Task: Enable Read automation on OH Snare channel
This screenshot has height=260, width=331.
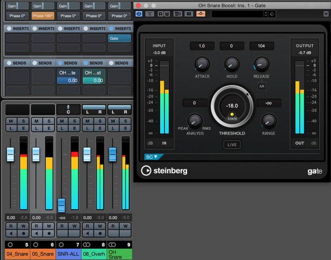Action: (113, 226)
